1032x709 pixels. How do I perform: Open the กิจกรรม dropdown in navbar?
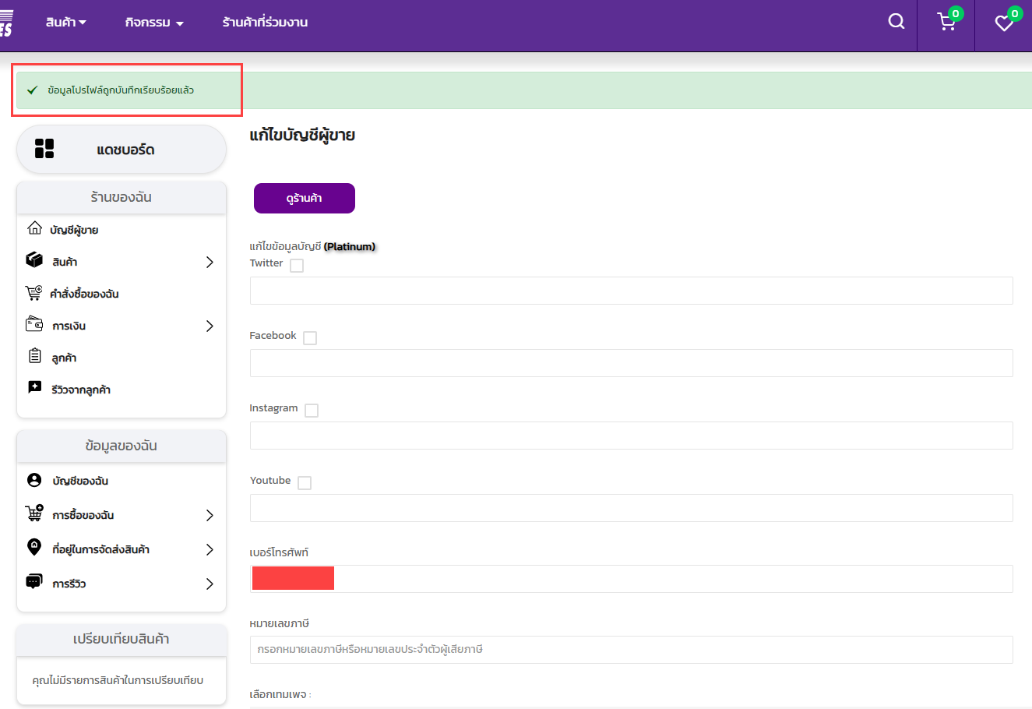click(154, 23)
